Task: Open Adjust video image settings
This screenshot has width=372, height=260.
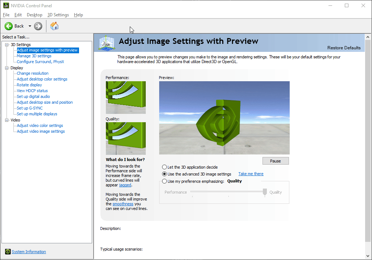Action: pos(41,131)
